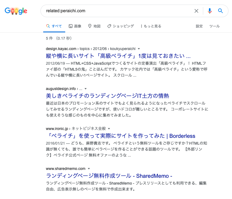The width and height of the screenshot is (232, 199).
Task: Open the ショッピング shopping tab
Action: (121, 26)
